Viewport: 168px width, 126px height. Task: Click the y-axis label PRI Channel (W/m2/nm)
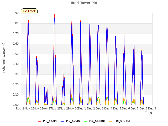tap(4, 60)
